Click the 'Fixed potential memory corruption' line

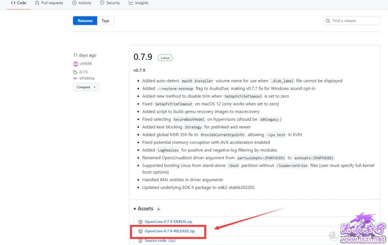(x=206, y=142)
